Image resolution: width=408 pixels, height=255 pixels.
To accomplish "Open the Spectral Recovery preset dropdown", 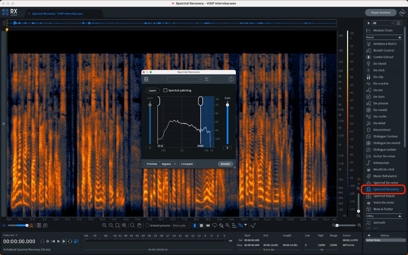I will (185, 79).
